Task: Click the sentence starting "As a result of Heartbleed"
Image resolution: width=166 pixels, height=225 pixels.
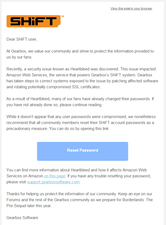Action: (x=80, y=102)
